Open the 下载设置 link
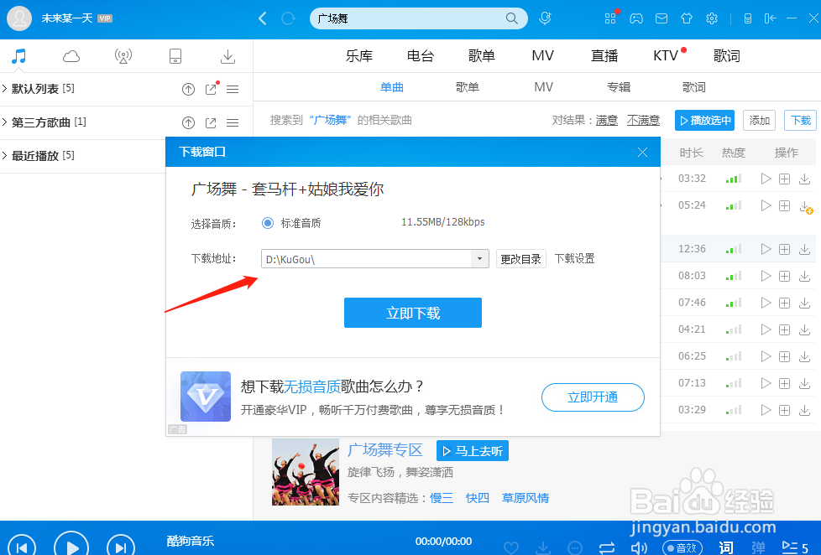821x555 pixels. (x=575, y=259)
